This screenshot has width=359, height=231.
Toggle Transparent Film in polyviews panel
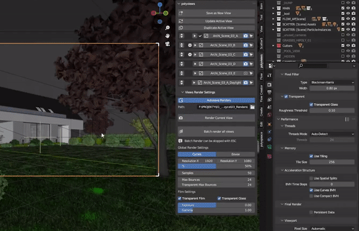180,198
